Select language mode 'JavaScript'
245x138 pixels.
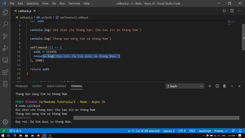tap(205, 131)
